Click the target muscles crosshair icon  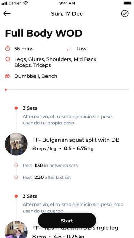[x=8, y=59]
